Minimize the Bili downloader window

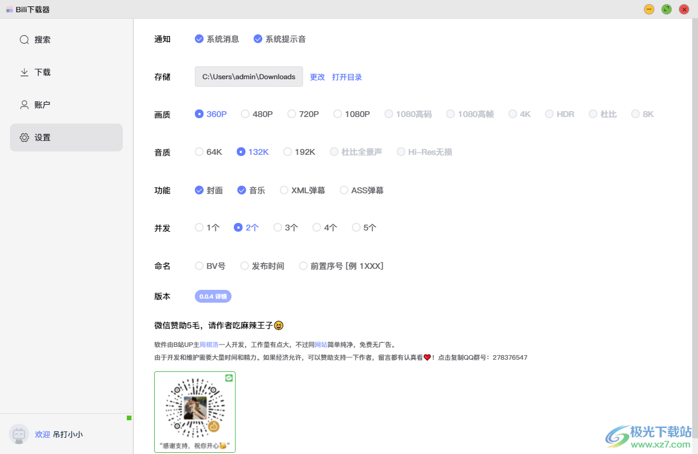[x=649, y=9]
